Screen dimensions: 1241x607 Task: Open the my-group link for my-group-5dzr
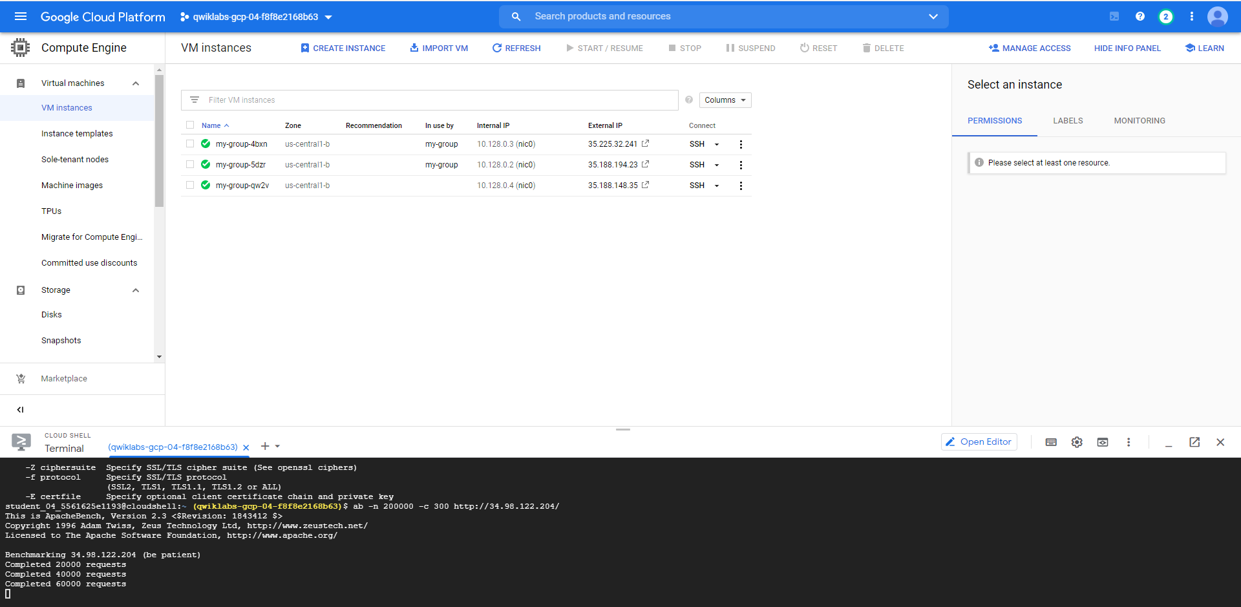(441, 165)
